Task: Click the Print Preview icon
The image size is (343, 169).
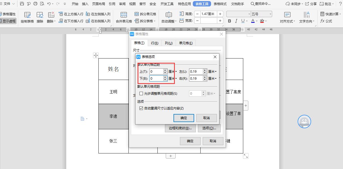Action: [42, 4]
